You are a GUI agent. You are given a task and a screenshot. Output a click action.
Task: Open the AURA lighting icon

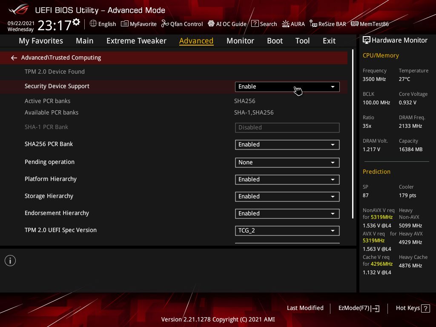286,24
